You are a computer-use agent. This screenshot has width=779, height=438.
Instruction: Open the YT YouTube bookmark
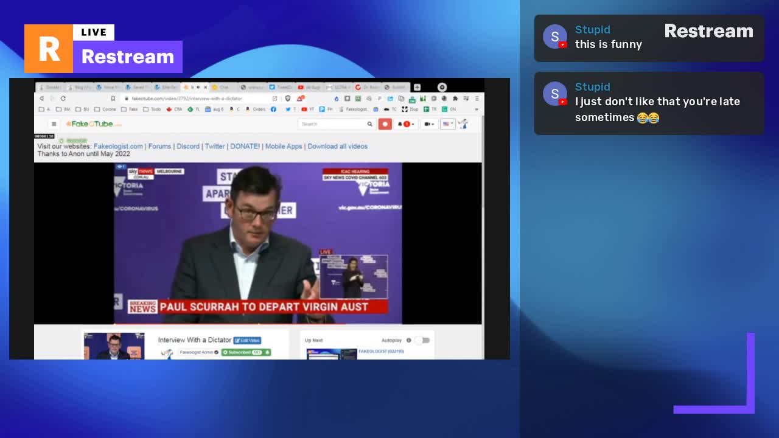308,109
